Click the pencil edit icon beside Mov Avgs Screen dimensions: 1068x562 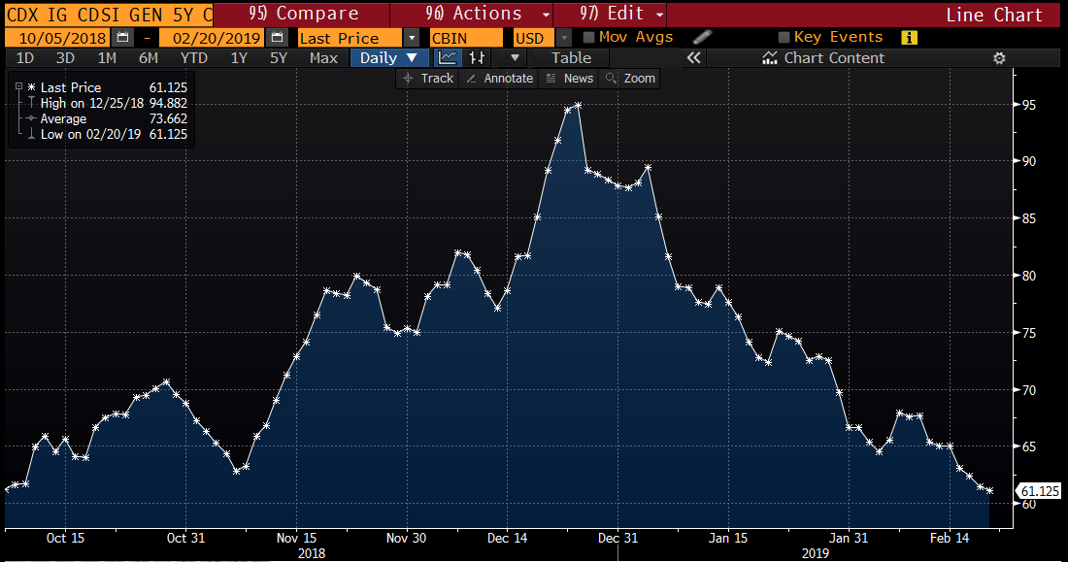[702, 38]
